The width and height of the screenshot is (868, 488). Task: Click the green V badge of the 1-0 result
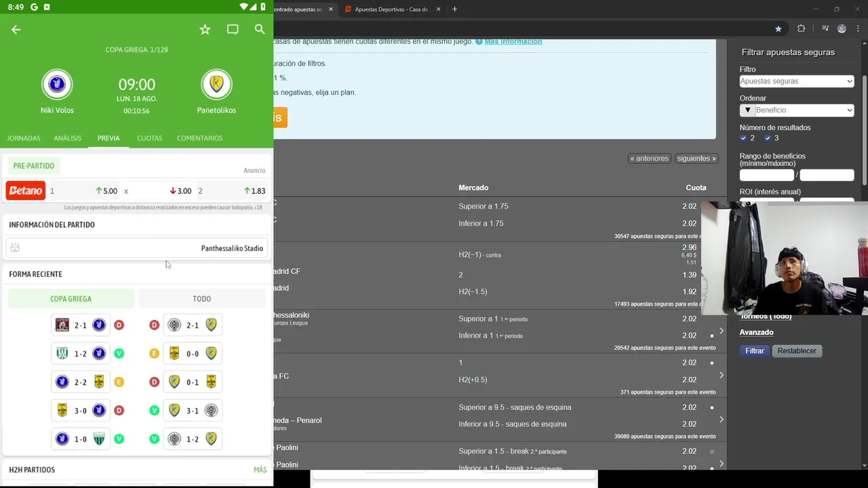click(x=119, y=439)
